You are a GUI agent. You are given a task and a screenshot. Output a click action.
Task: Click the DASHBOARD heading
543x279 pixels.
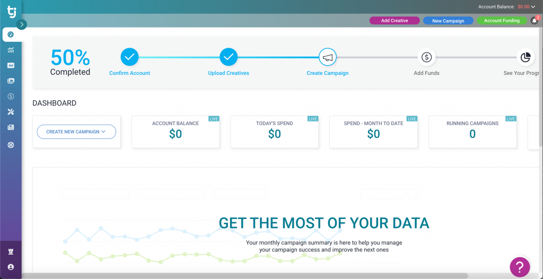55,103
